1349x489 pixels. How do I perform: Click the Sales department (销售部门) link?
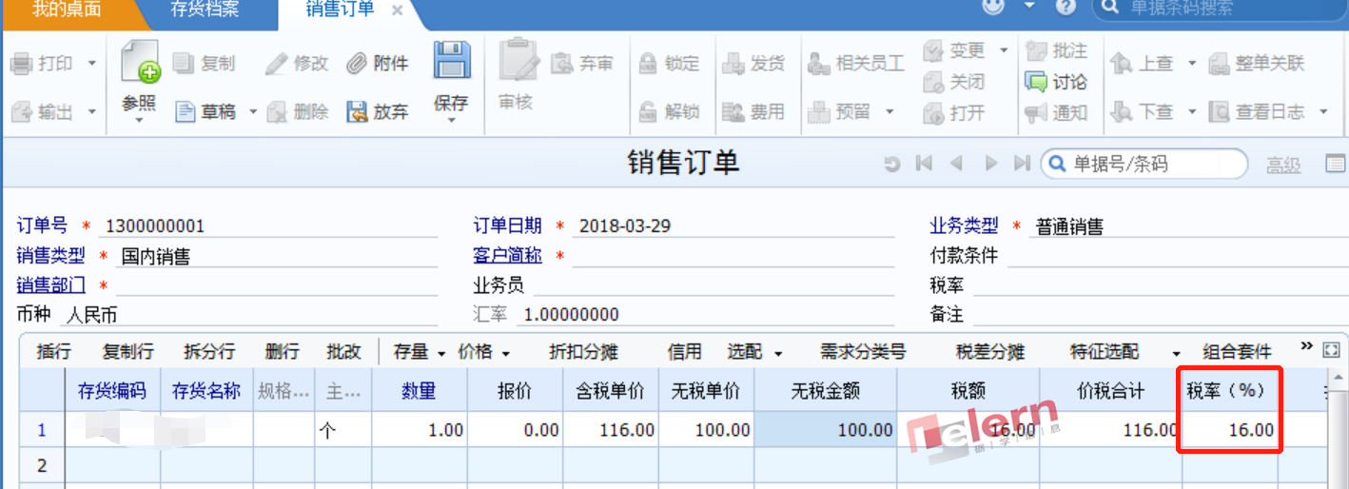(x=50, y=284)
